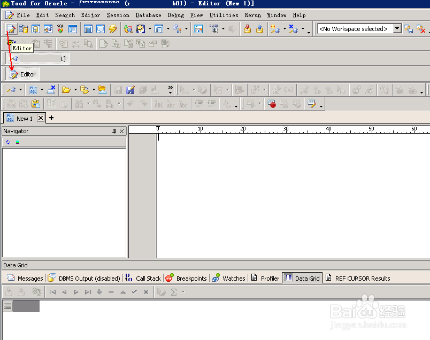Switch to the Watches tab

tap(228, 278)
